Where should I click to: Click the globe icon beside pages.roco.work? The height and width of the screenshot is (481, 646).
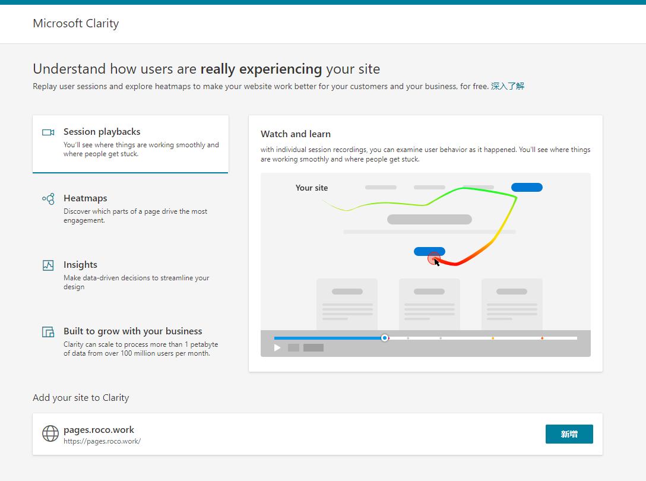click(x=50, y=433)
